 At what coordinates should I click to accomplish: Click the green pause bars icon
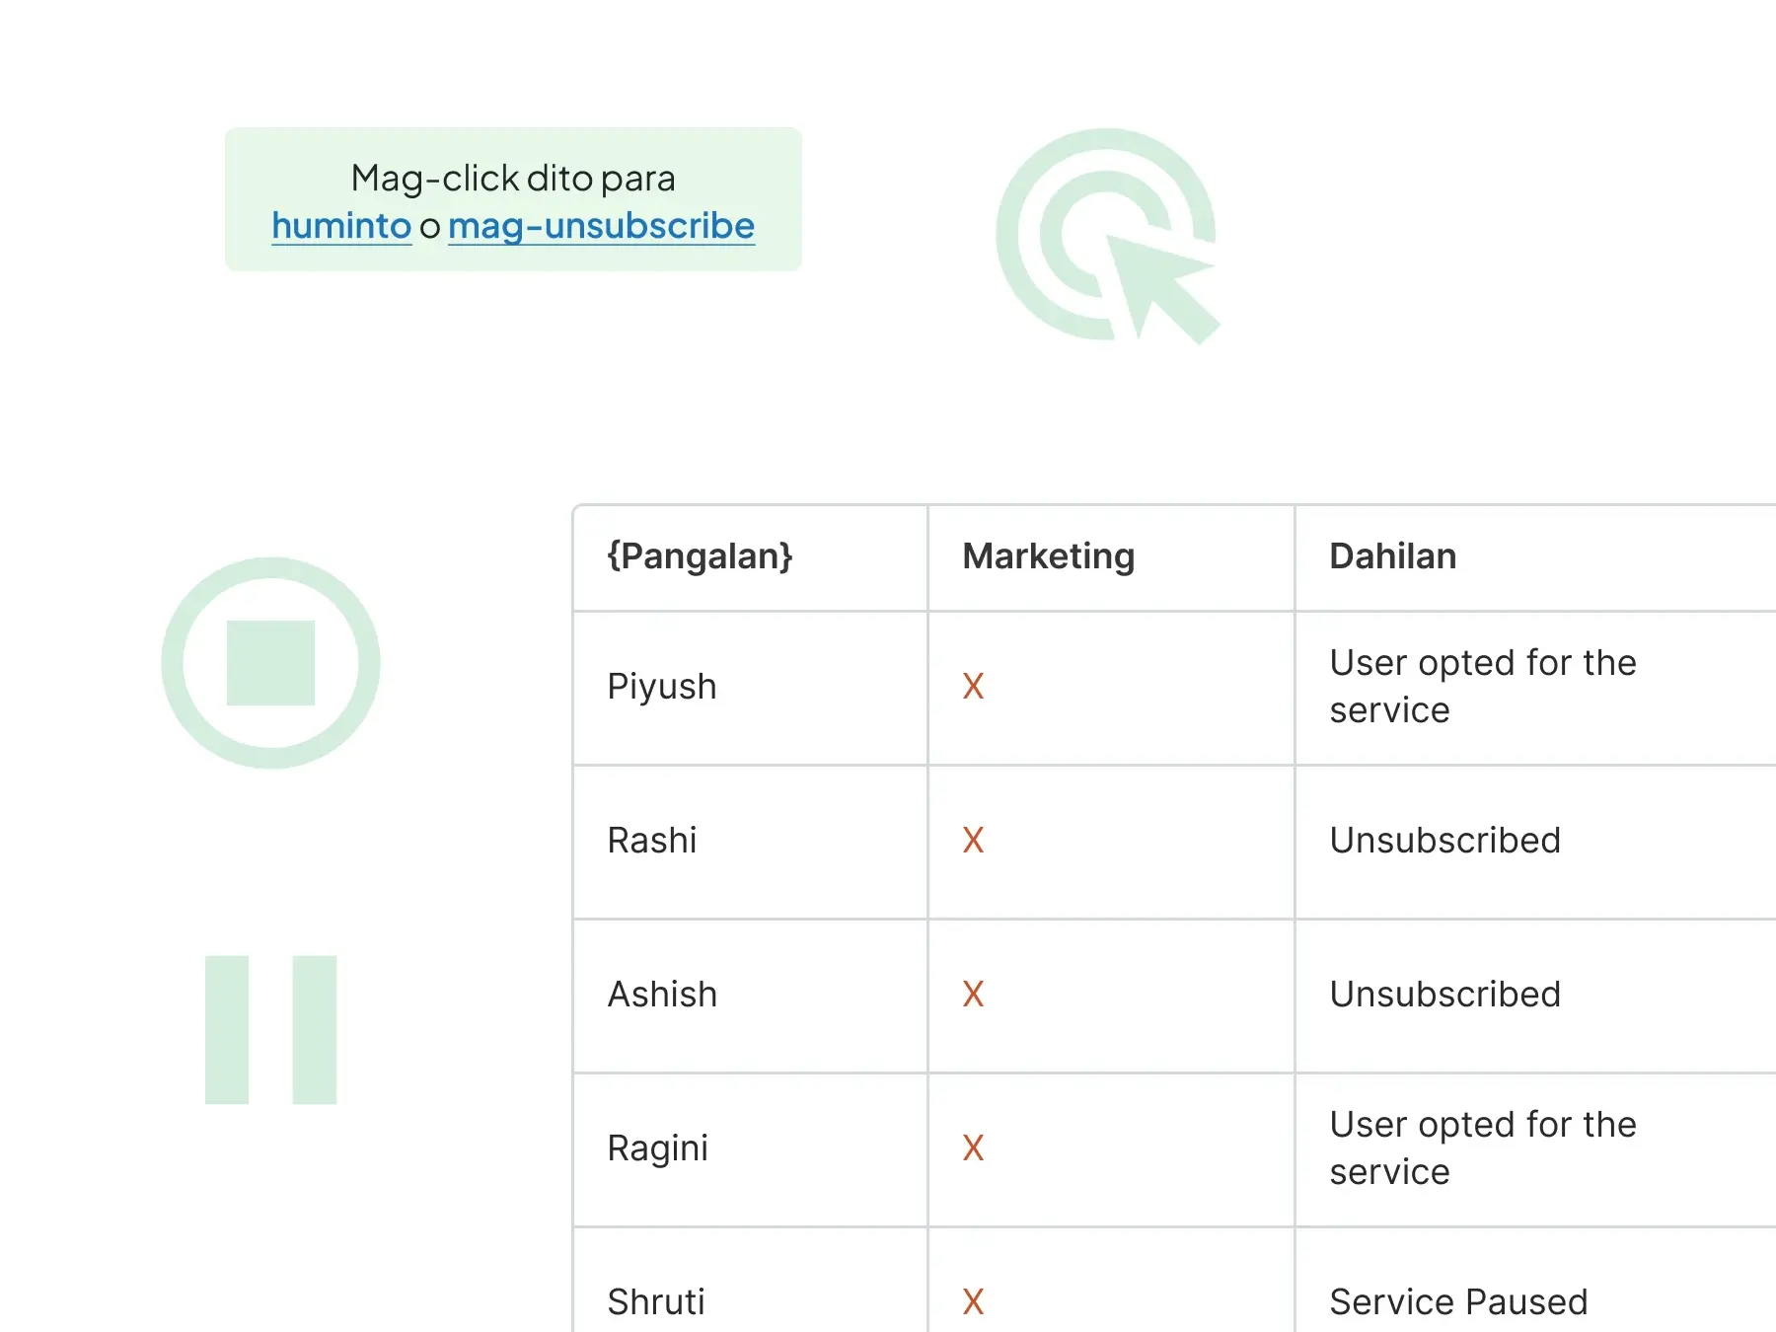point(270,1029)
